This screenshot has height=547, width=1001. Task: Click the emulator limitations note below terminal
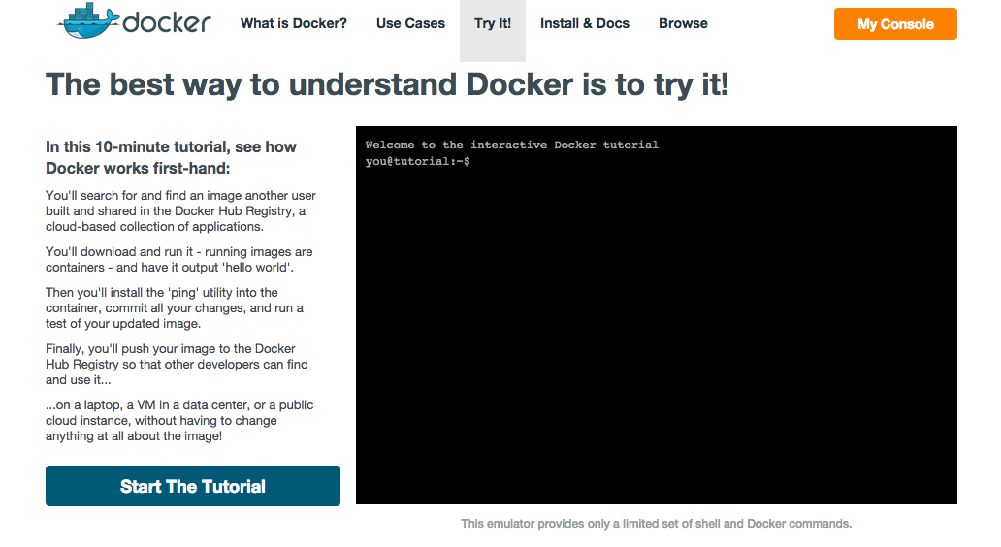point(656,524)
